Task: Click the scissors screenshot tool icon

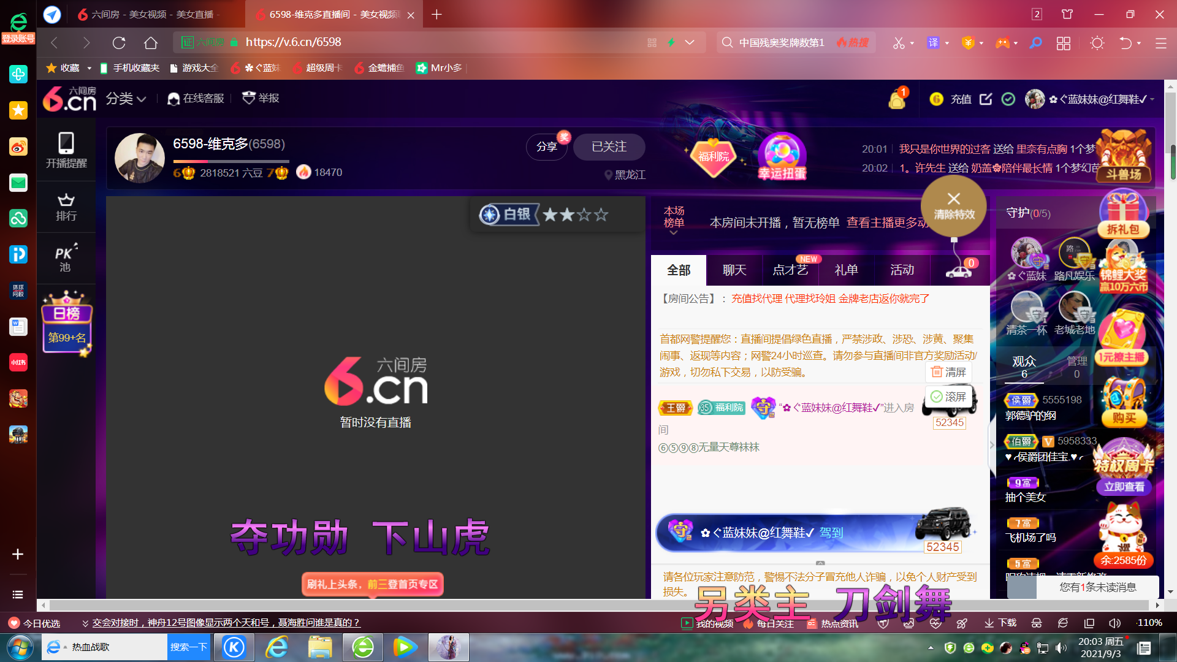Action: tap(899, 43)
